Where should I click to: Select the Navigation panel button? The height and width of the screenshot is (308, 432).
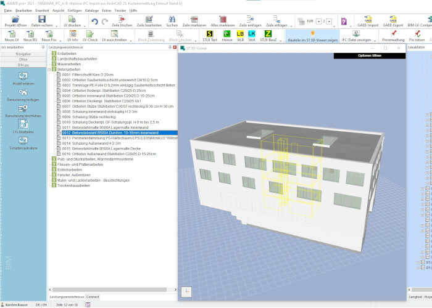[x=23, y=54]
